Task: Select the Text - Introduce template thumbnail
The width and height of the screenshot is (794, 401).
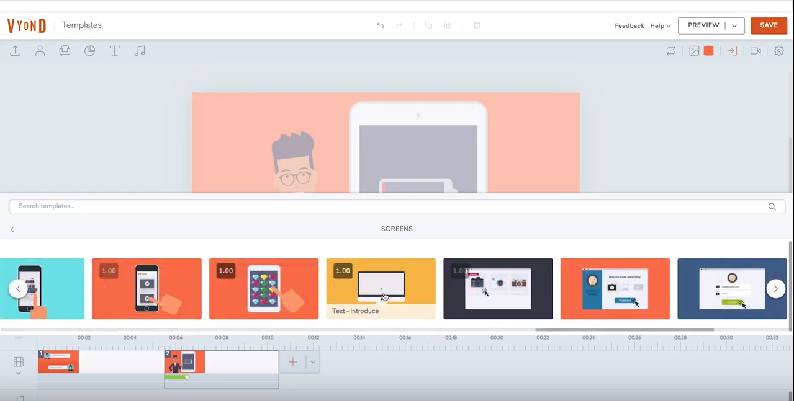Action: (x=381, y=288)
